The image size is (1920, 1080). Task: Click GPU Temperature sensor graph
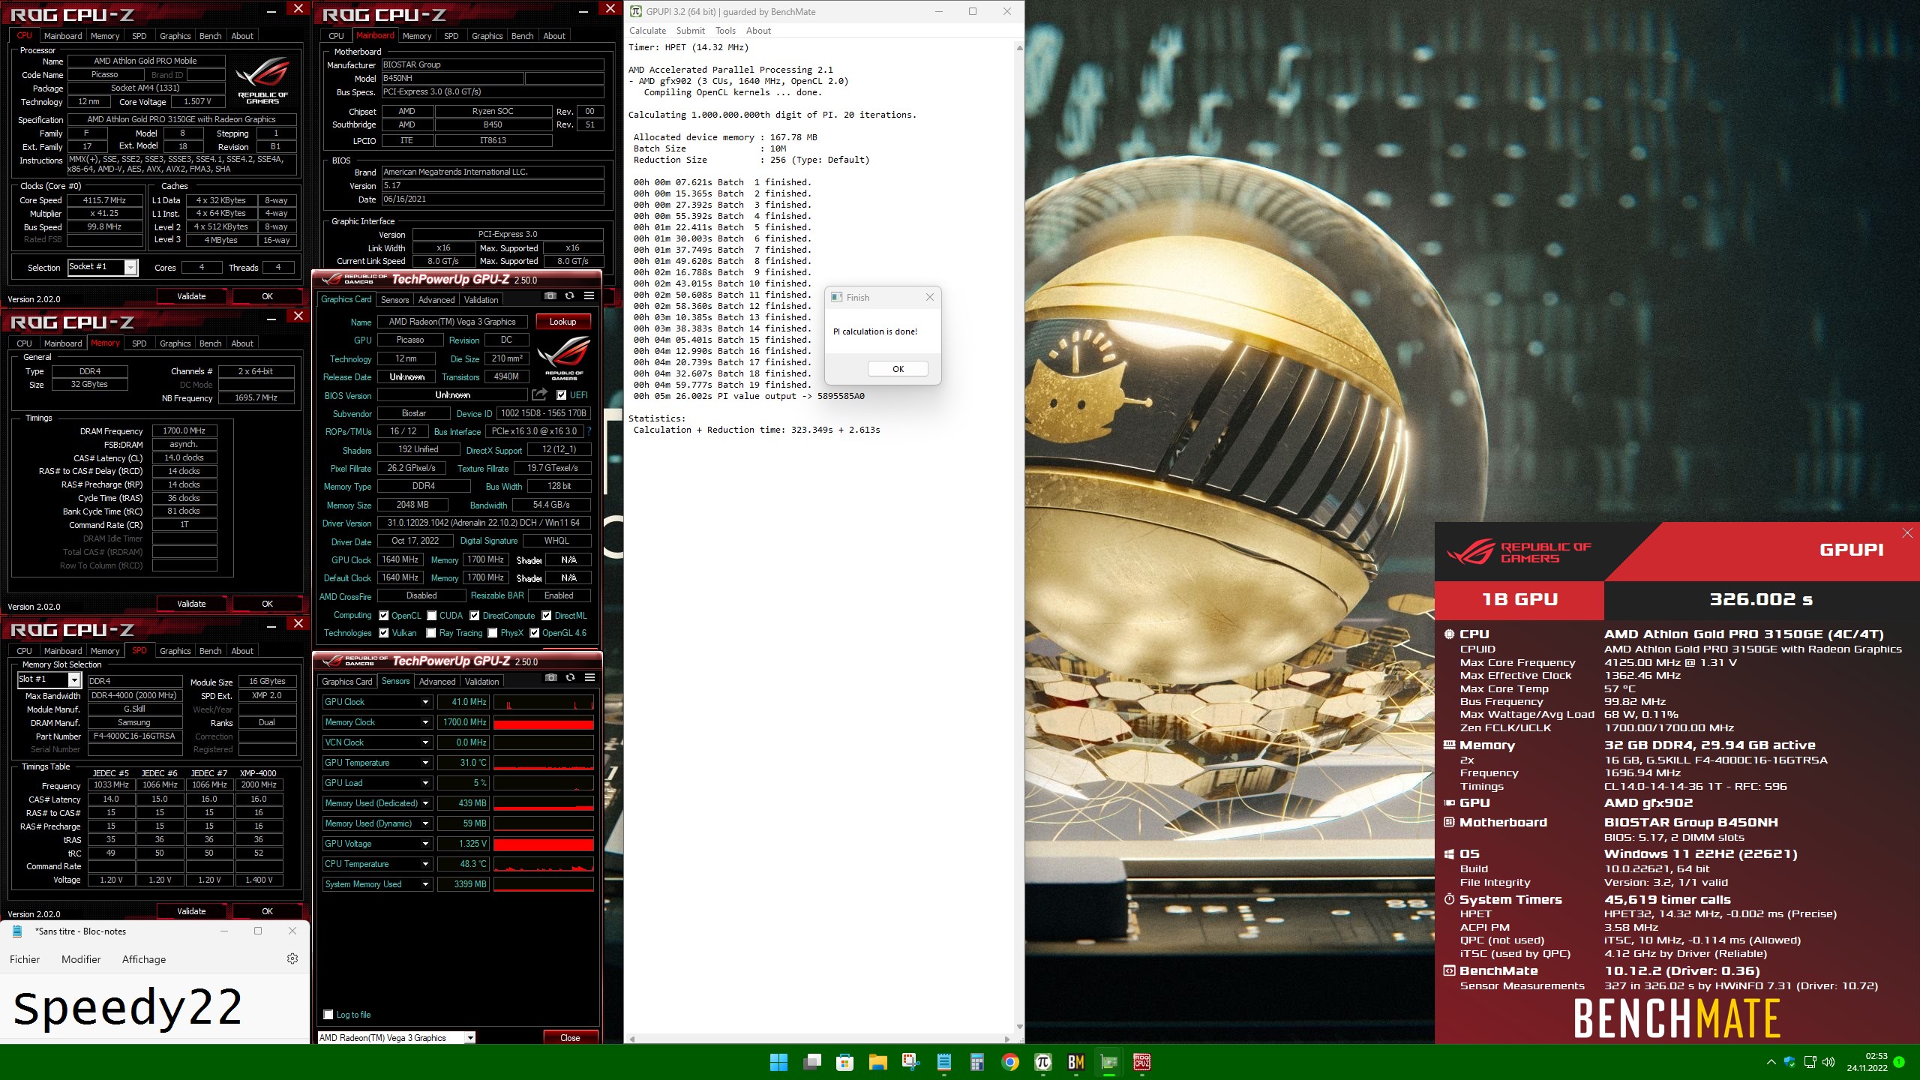pos(544,763)
